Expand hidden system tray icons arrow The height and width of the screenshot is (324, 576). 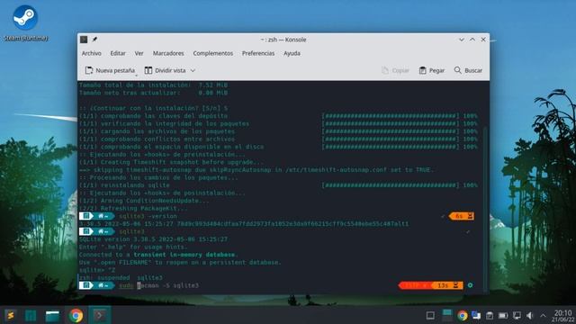coord(543,315)
